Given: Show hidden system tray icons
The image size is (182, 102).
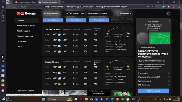Looking at the screenshot, I should click(152, 99).
